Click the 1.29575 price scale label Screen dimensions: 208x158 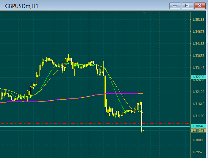[x=198, y=152]
